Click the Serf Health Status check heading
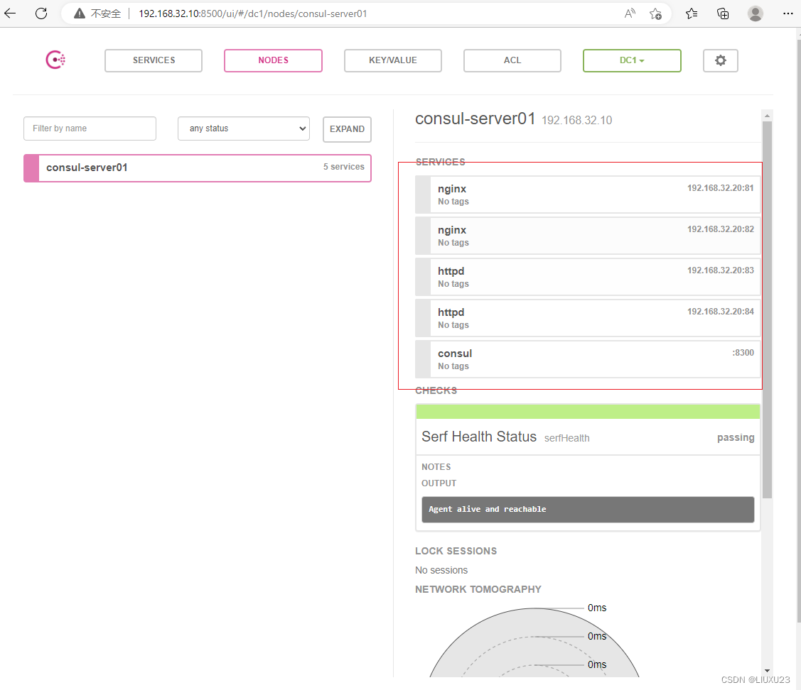Viewport: 801px width, 690px height. click(479, 437)
